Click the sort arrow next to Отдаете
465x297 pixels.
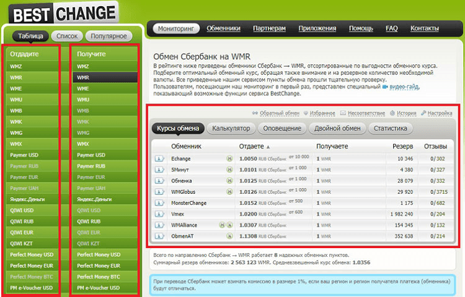click(268, 147)
